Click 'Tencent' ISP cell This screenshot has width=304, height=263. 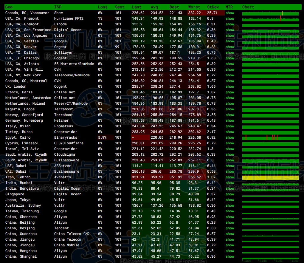click(61, 228)
